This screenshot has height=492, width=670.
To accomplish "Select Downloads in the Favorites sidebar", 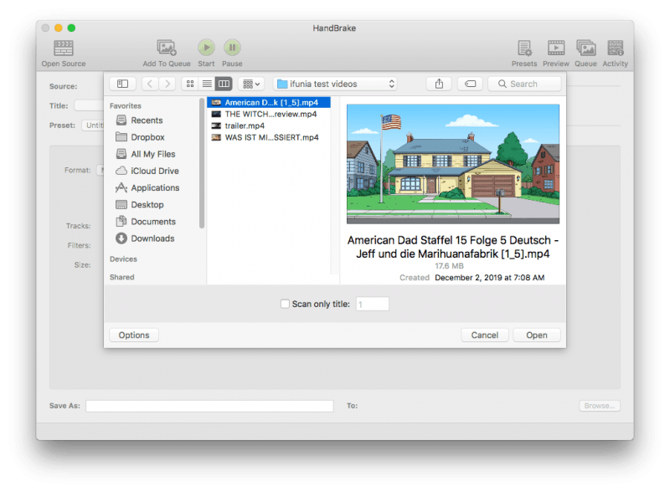I will [x=152, y=238].
